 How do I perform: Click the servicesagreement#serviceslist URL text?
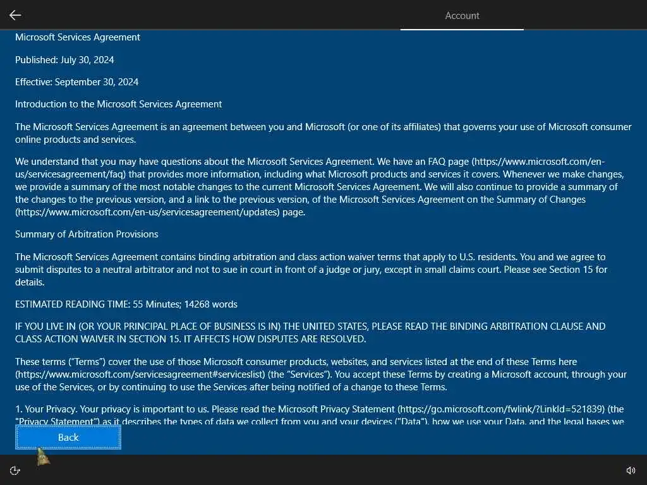140,374
